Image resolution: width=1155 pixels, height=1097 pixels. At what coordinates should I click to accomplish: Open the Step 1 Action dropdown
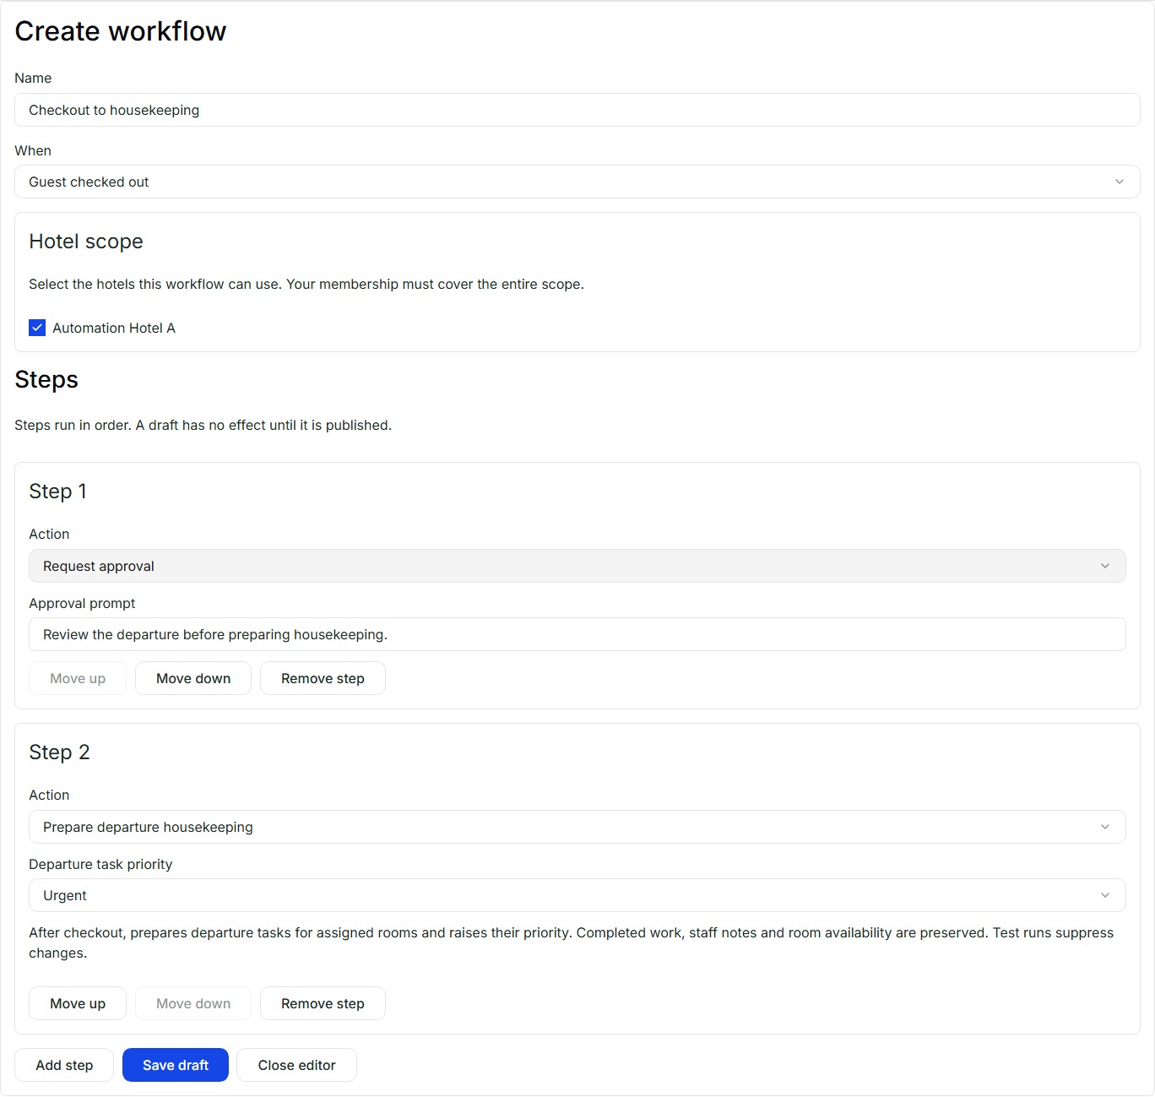577,566
